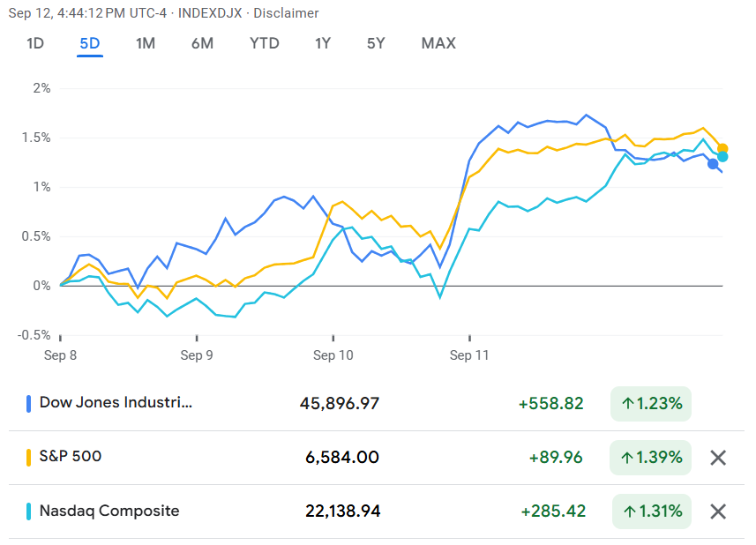Click the Sep 12 timestamp text
This screenshot has width=756, height=545.
(x=87, y=13)
